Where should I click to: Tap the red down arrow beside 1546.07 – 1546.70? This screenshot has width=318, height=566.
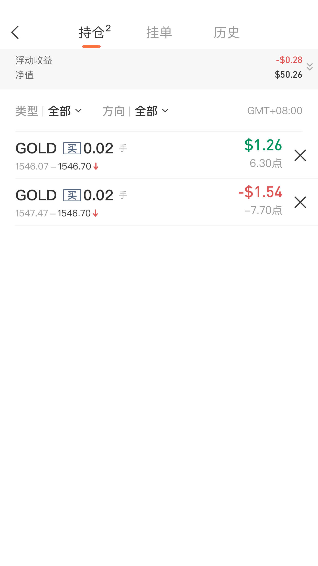[x=96, y=167]
